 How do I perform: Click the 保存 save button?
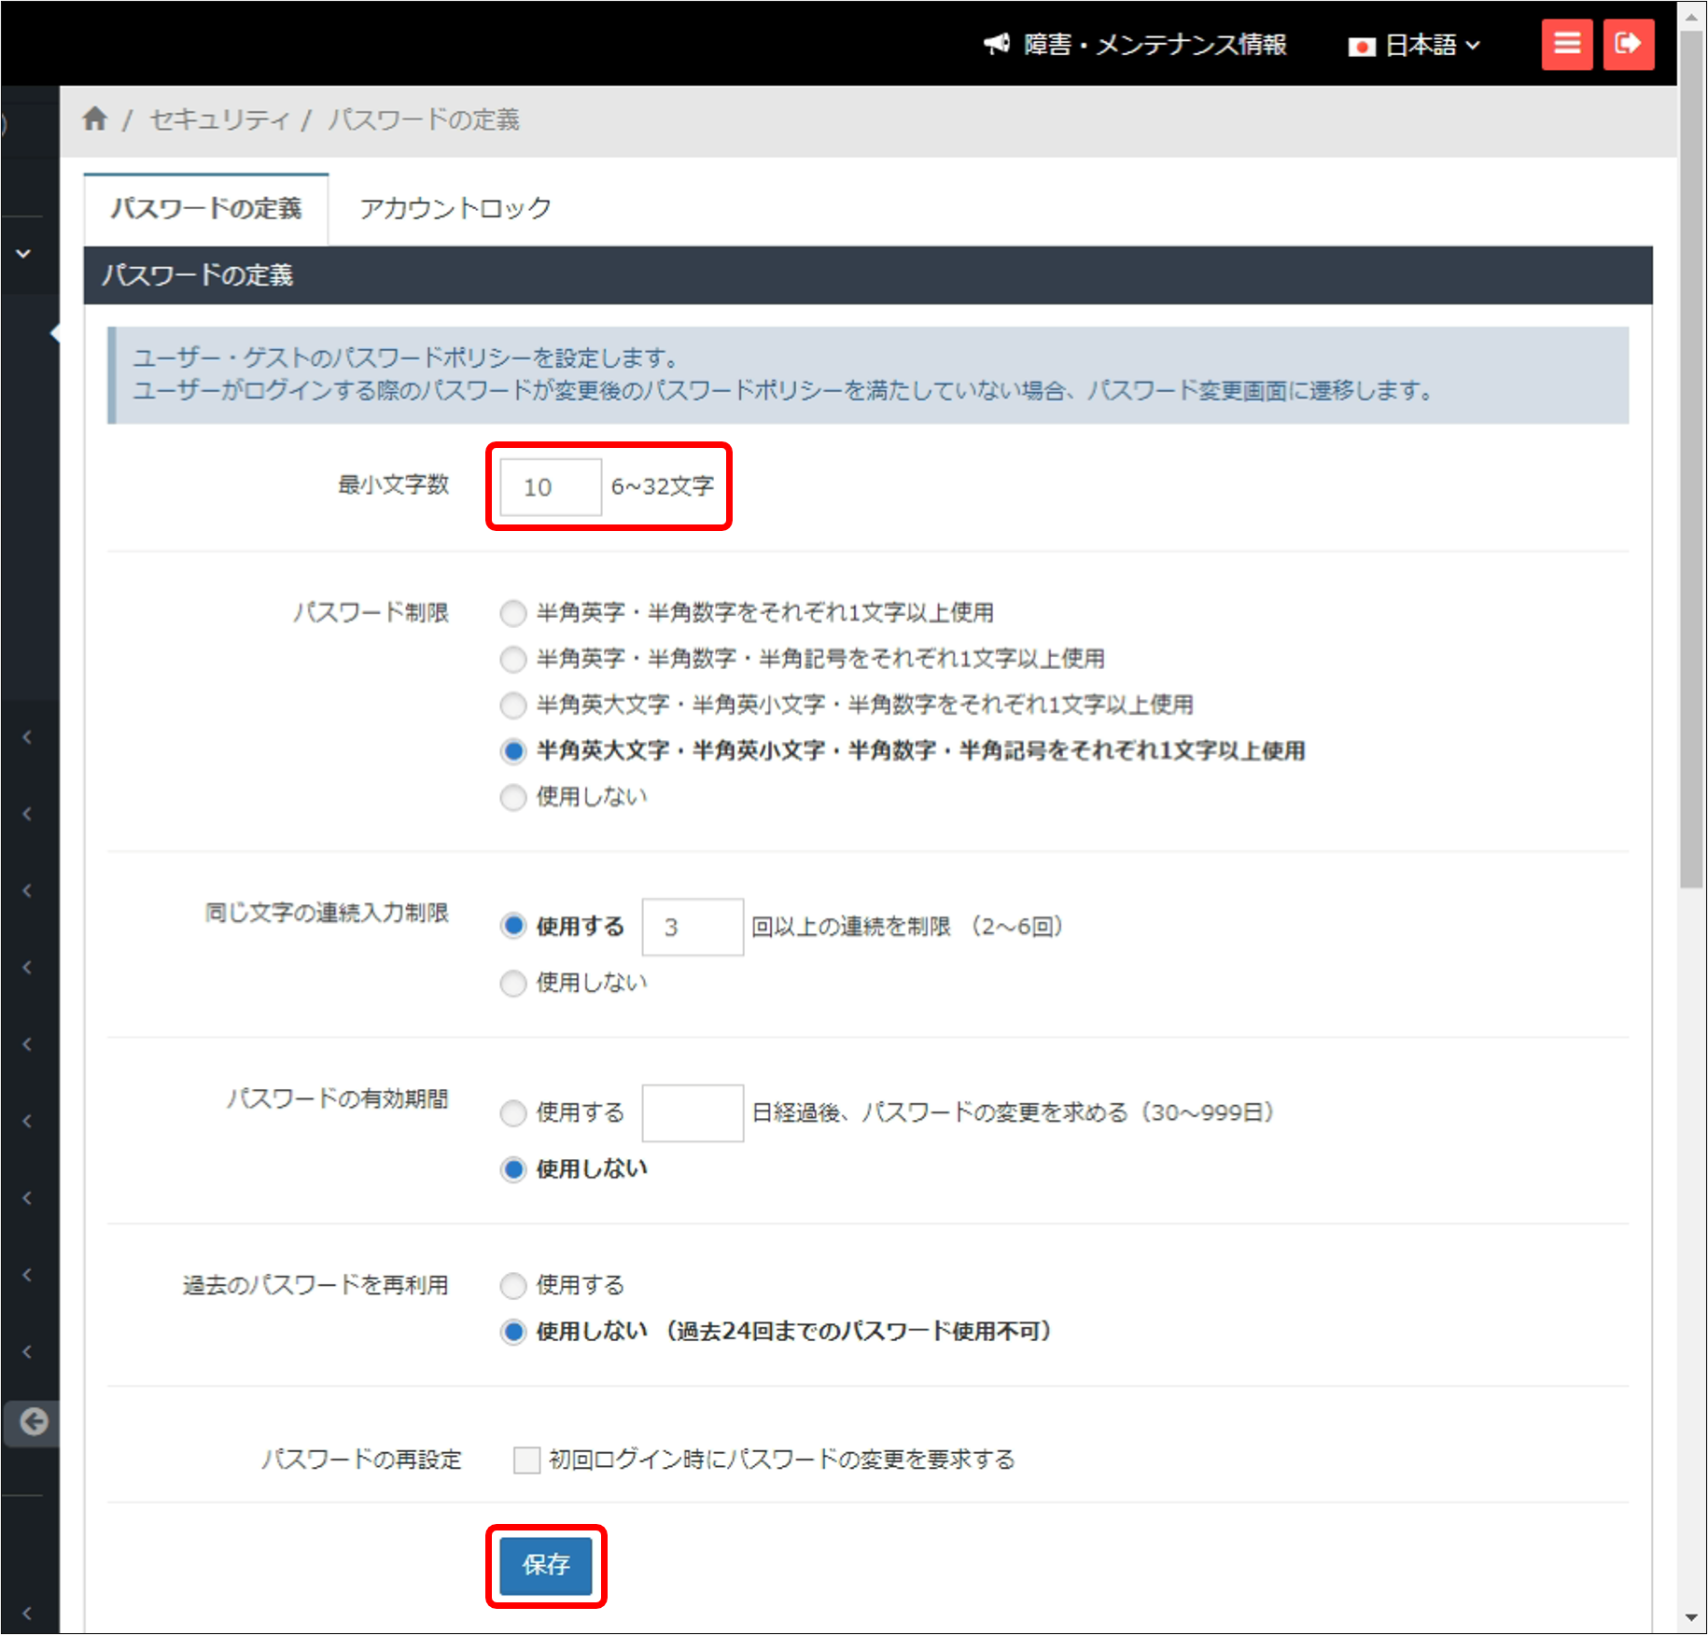pos(546,1567)
